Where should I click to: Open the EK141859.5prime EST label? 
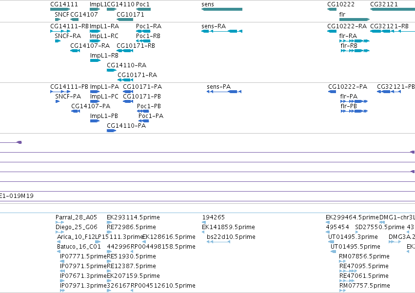pos(228,227)
